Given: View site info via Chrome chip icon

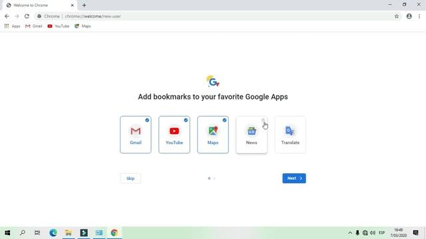Looking at the screenshot, I should 49,16.
